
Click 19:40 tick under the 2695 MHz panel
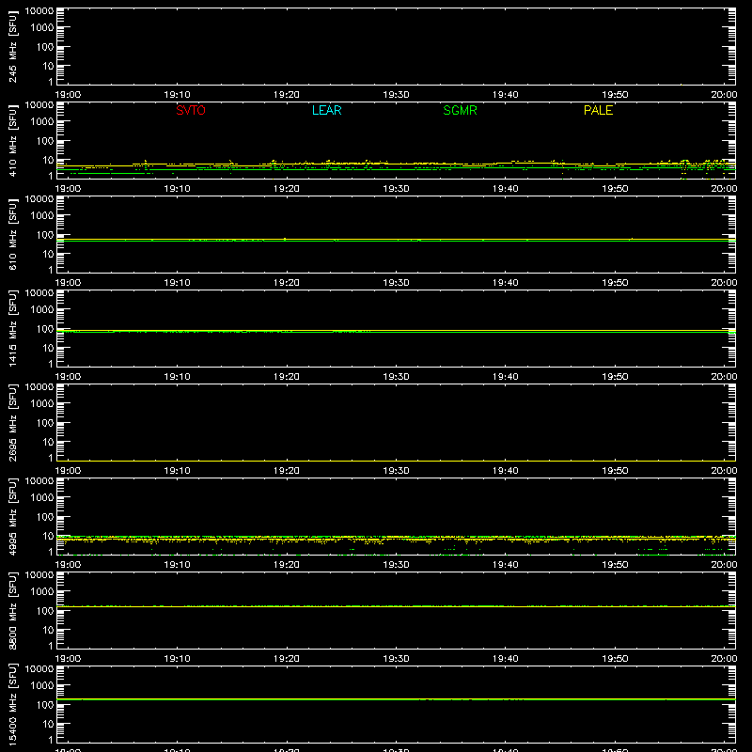505,471
